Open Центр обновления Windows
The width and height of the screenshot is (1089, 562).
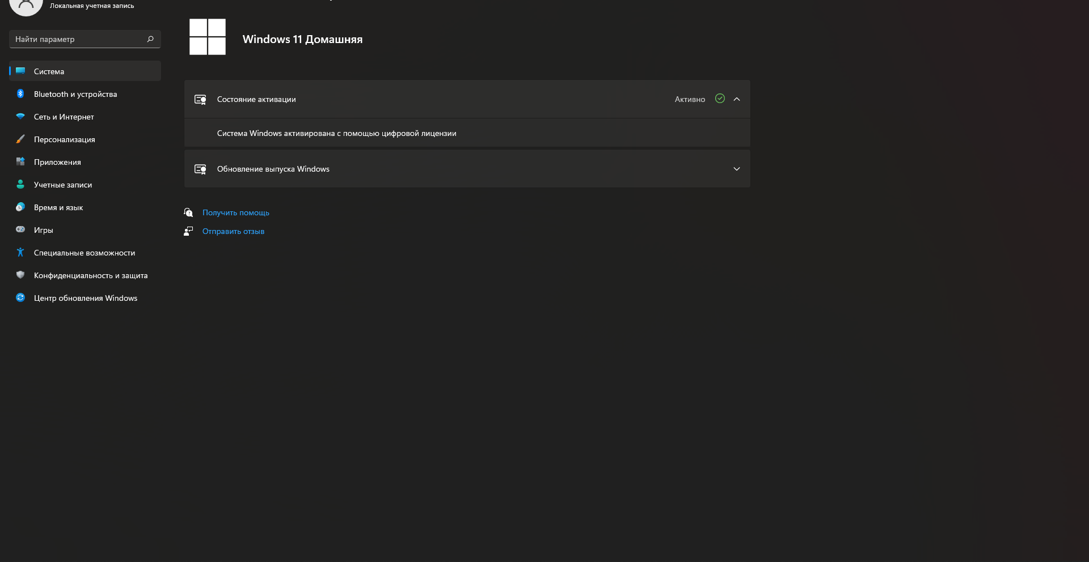[85, 297]
